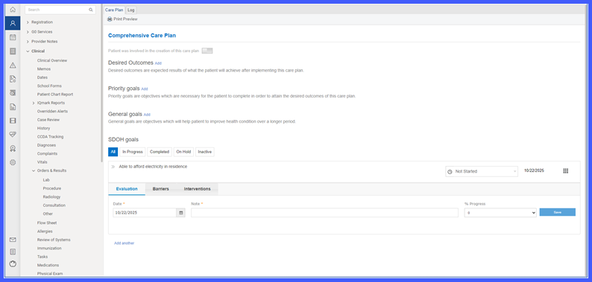This screenshot has width=592, height=282.
Task: Toggle patient involved in care plan switch
Action: coord(207,51)
